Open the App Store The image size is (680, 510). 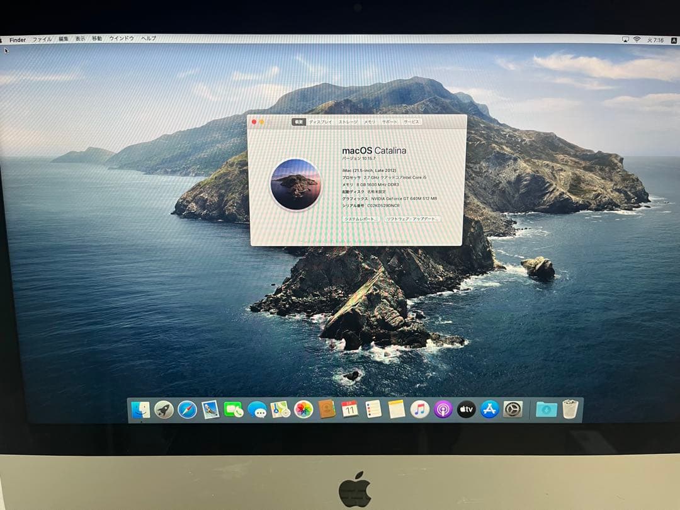coord(489,409)
